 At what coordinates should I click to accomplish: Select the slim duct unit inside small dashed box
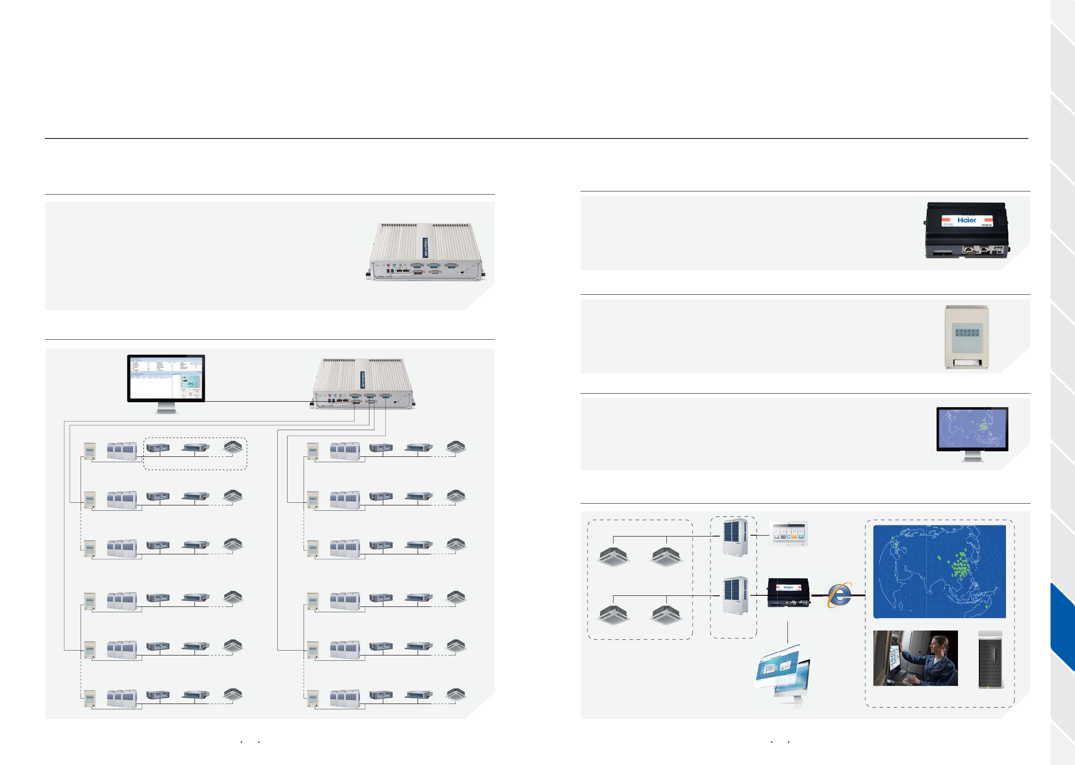[x=196, y=447]
